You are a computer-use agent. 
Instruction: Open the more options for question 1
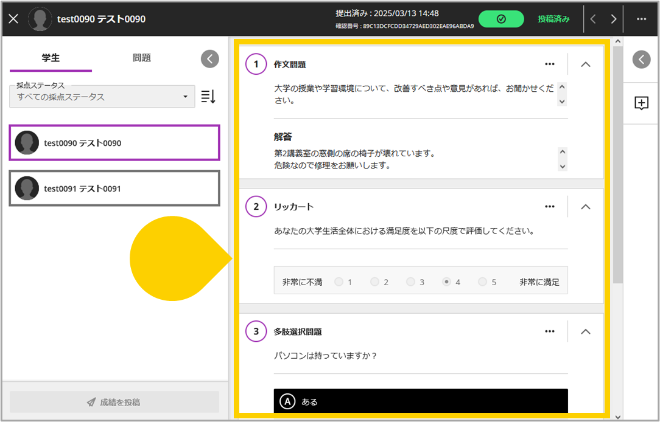[x=549, y=64]
